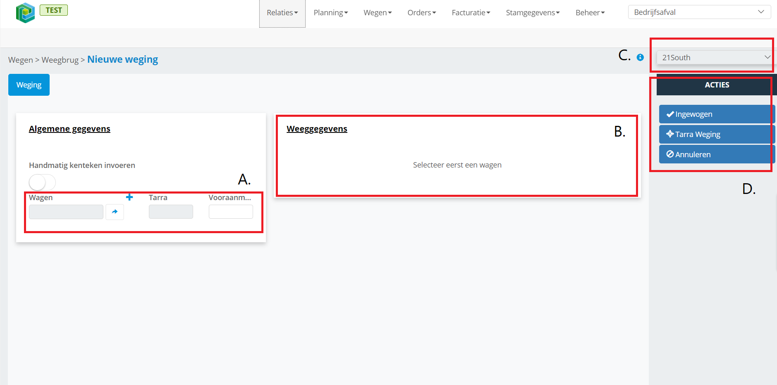Image resolution: width=777 pixels, height=385 pixels.
Task: Click the Nieuwe weging page title
Action: [x=122, y=59]
